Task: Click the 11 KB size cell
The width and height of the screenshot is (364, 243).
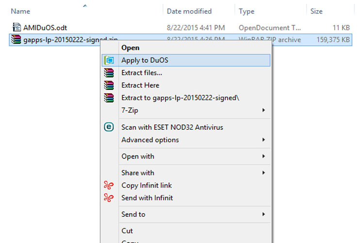Action: coord(341,28)
